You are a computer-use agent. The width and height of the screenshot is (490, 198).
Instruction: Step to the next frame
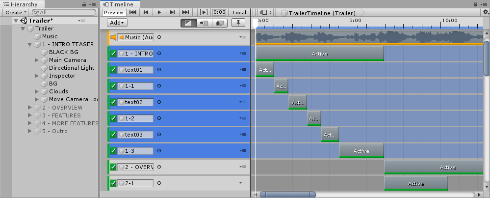pyautogui.click(x=172, y=12)
